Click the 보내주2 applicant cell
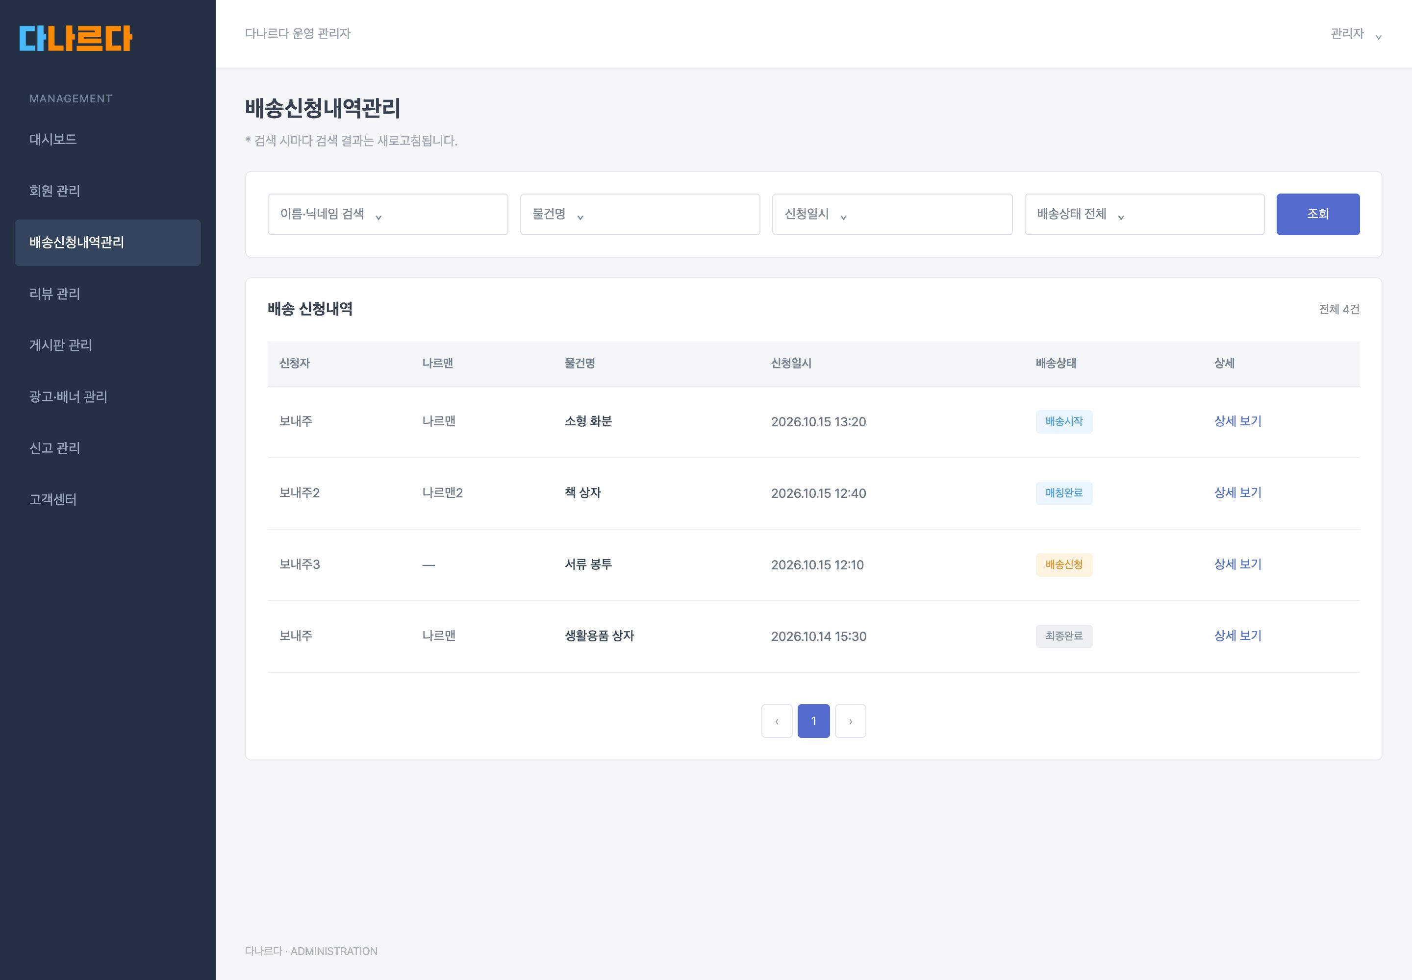1412x980 pixels. tap(300, 493)
